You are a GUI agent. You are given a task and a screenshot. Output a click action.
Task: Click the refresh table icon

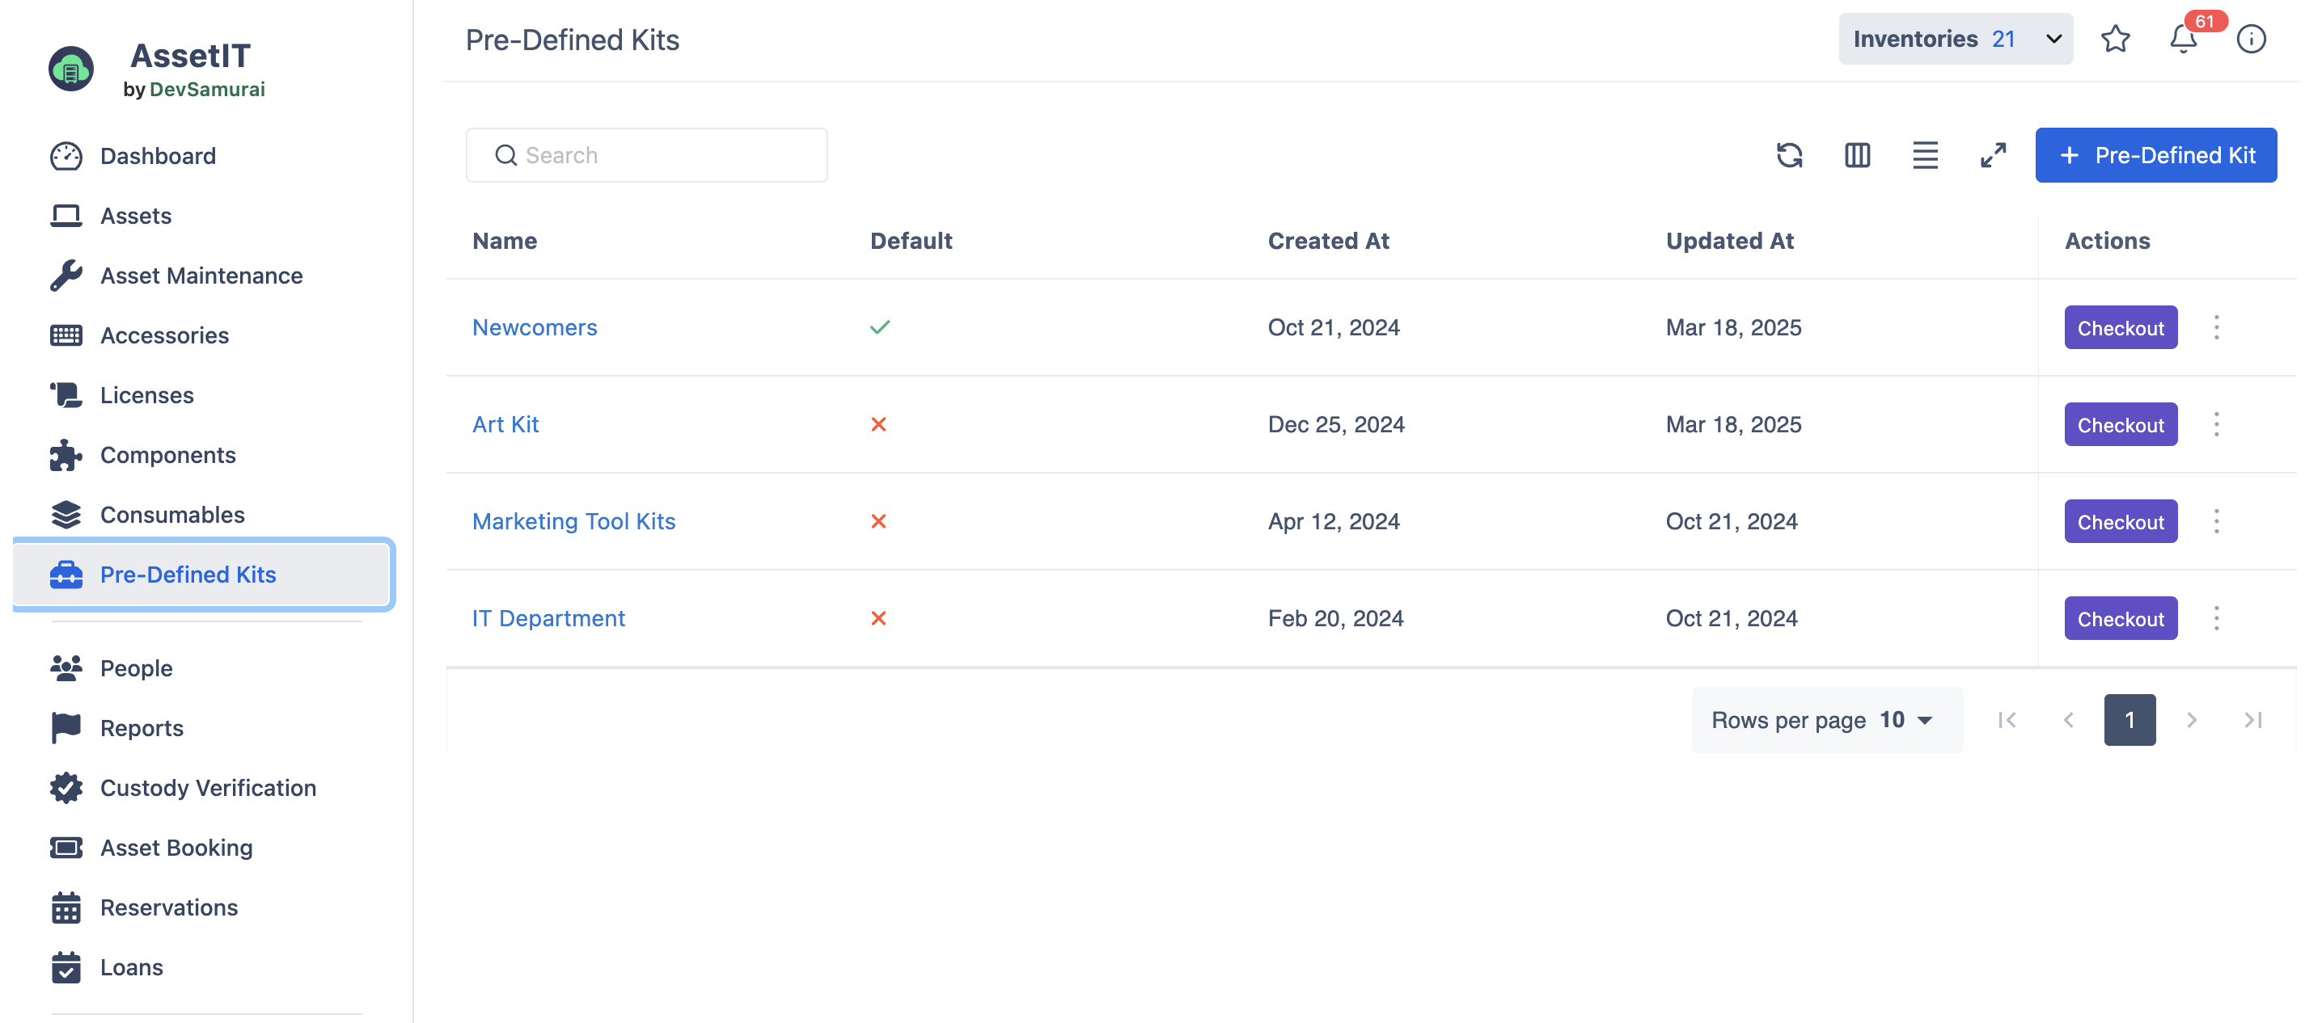[x=1789, y=154]
